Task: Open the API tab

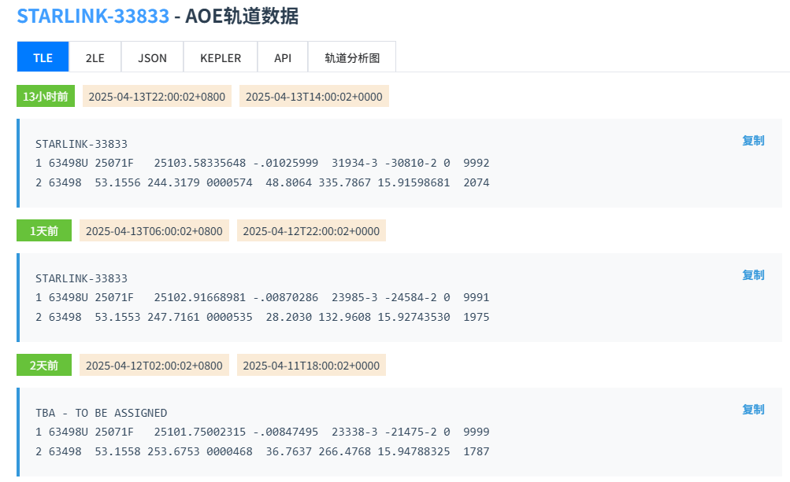Action: click(283, 57)
